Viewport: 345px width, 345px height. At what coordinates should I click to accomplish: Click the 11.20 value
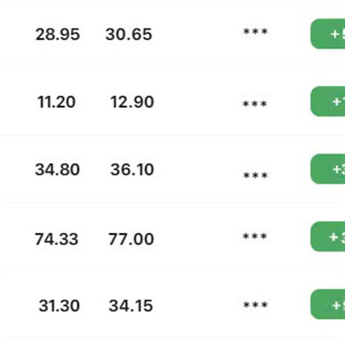tap(56, 102)
